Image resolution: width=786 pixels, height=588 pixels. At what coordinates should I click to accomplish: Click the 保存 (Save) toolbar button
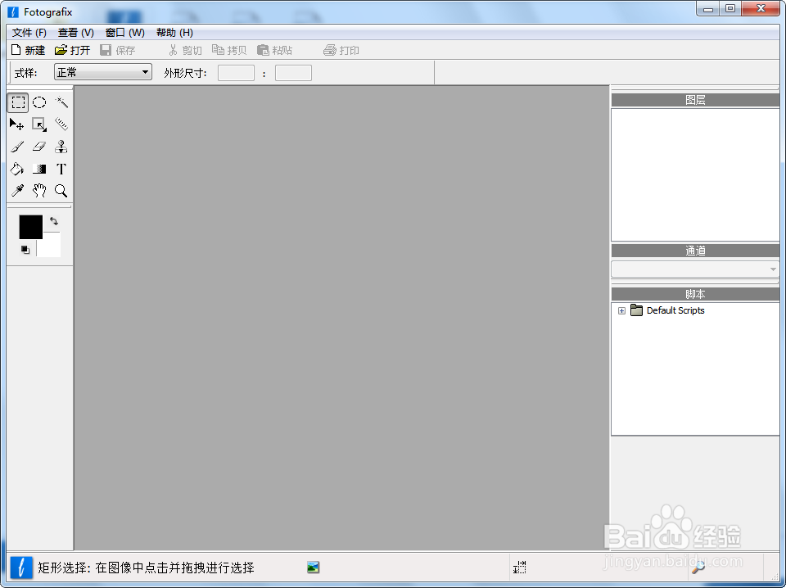(x=118, y=50)
